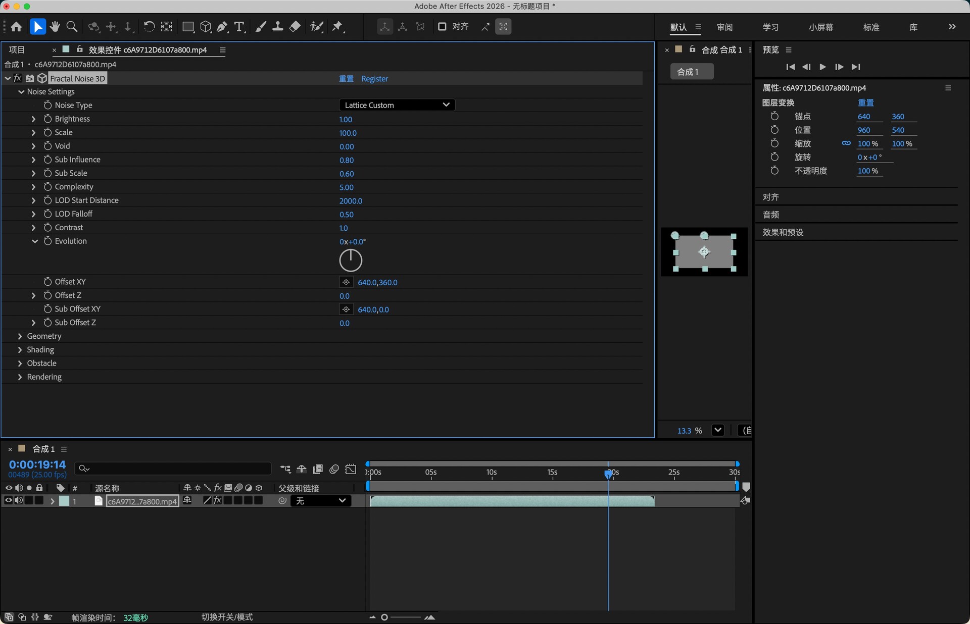The image size is (970, 624).
Task: Toggle constrain proportions link for 缩放
Action: [x=846, y=143]
